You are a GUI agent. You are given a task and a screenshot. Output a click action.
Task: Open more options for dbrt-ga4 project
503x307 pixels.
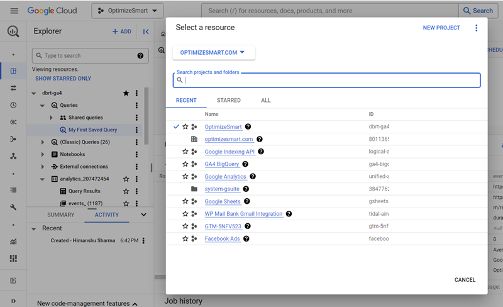coord(136,93)
